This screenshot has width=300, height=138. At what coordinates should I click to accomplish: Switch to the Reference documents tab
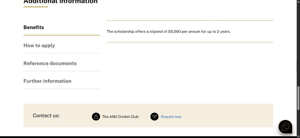[x=50, y=63]
